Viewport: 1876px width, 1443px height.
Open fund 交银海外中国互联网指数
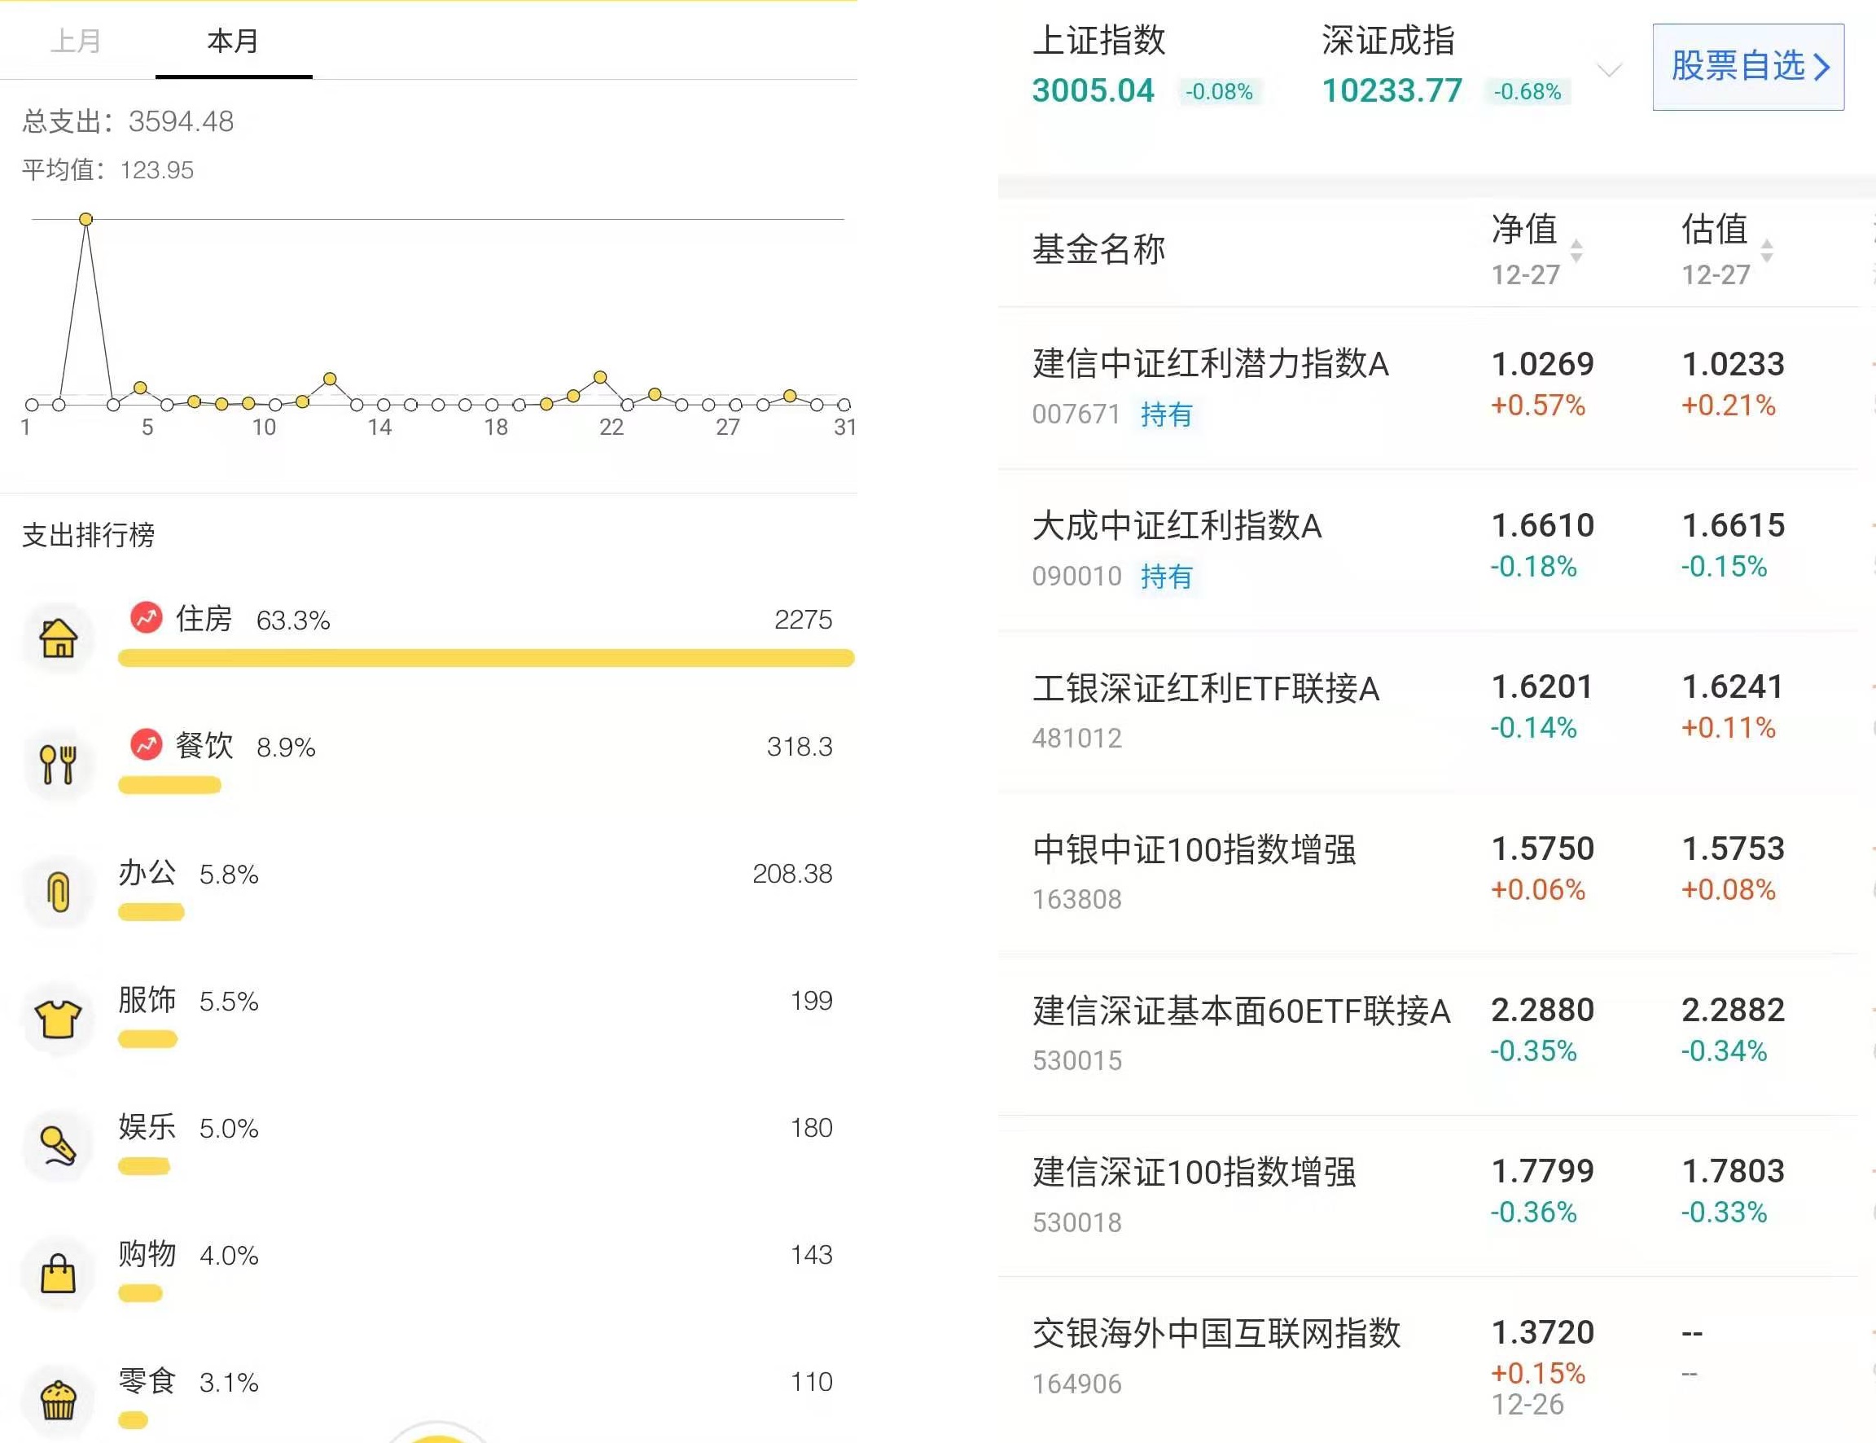click(x=1216, y=1334)
